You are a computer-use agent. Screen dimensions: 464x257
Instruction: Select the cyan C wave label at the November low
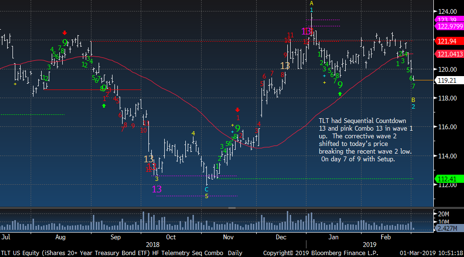[206, 190]
